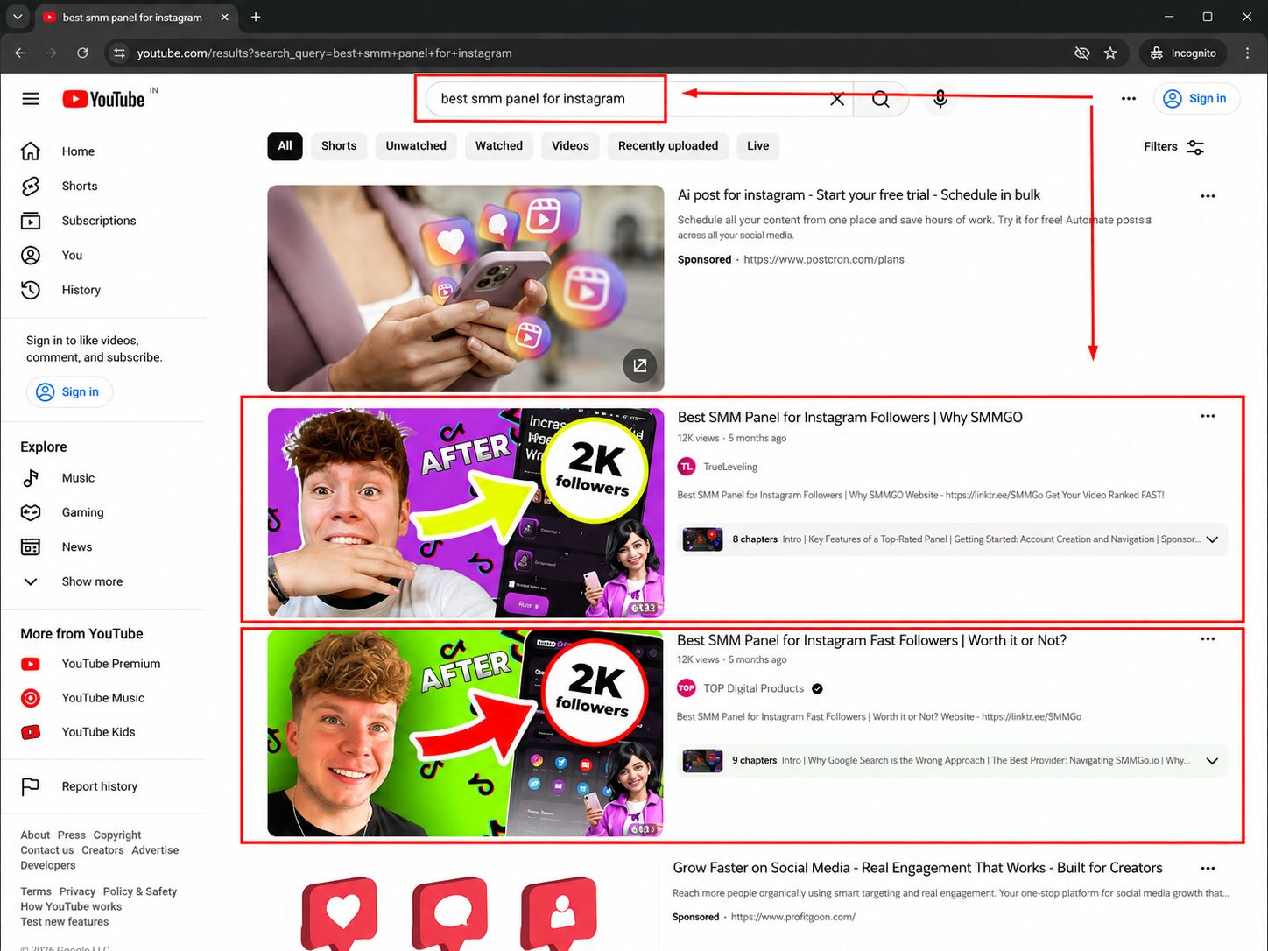The image size is (1268, 951).
Task: Open the external link icon on ad thumbnail
Action: pos(639,366)
